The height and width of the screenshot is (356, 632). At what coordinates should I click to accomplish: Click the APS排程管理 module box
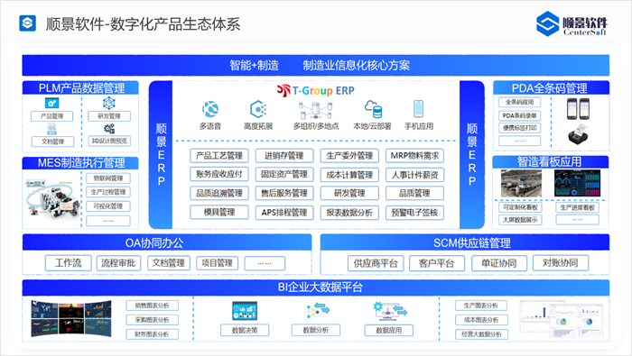(284, 213)
